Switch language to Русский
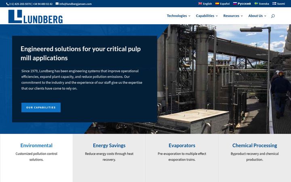The height and width of the screenshot is (182, 291). 244,4
